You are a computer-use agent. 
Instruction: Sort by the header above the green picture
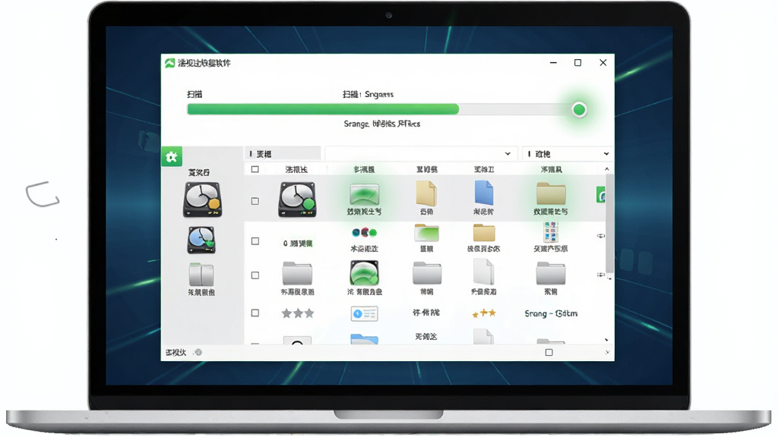tap(364, 169)
